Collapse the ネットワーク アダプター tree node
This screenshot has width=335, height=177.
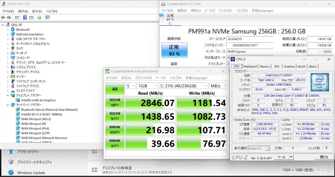coord(8,105)
